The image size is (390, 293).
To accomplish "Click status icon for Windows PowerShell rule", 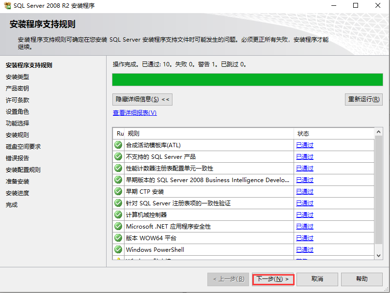I will click(x=117, y=249).
